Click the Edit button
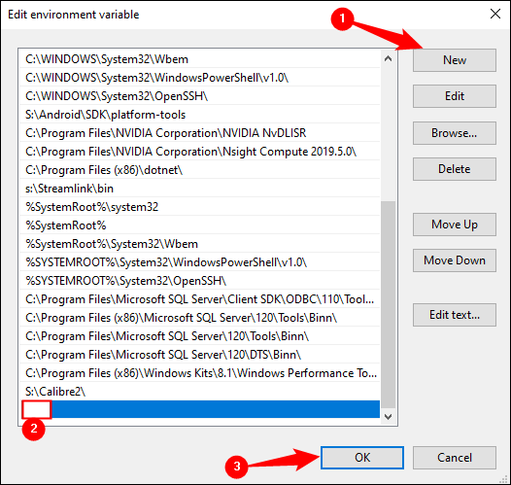Screen dimensions: 511x485 click(455, 96)
